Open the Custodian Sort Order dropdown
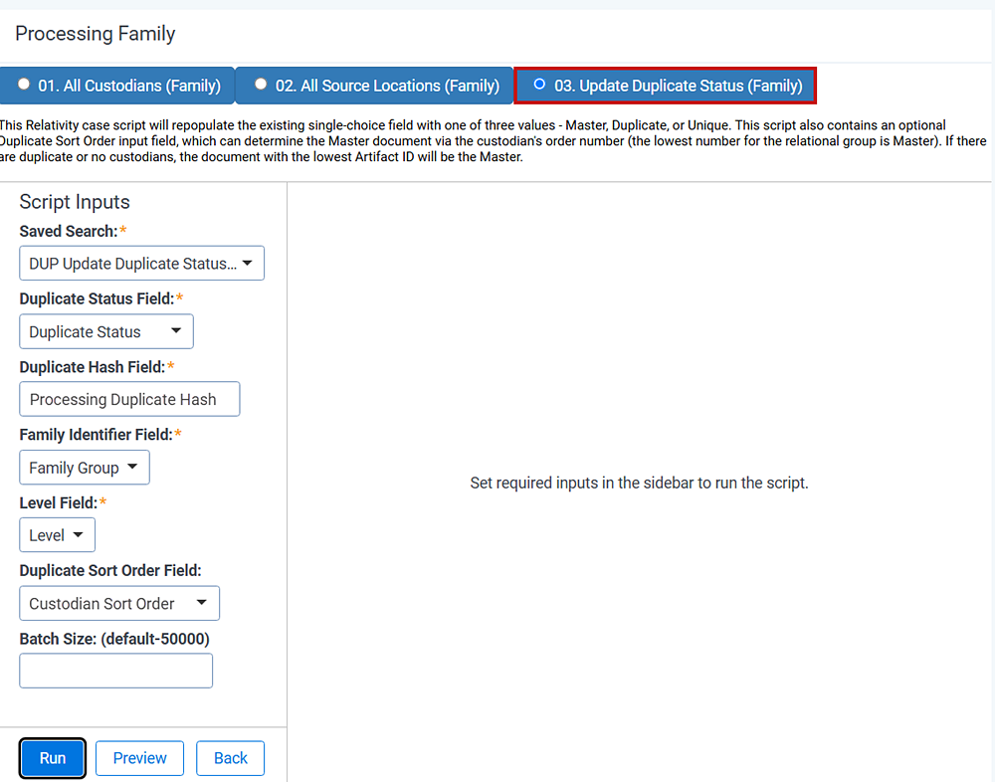Viewport: 995px width, 782px height. pos(119,603)
